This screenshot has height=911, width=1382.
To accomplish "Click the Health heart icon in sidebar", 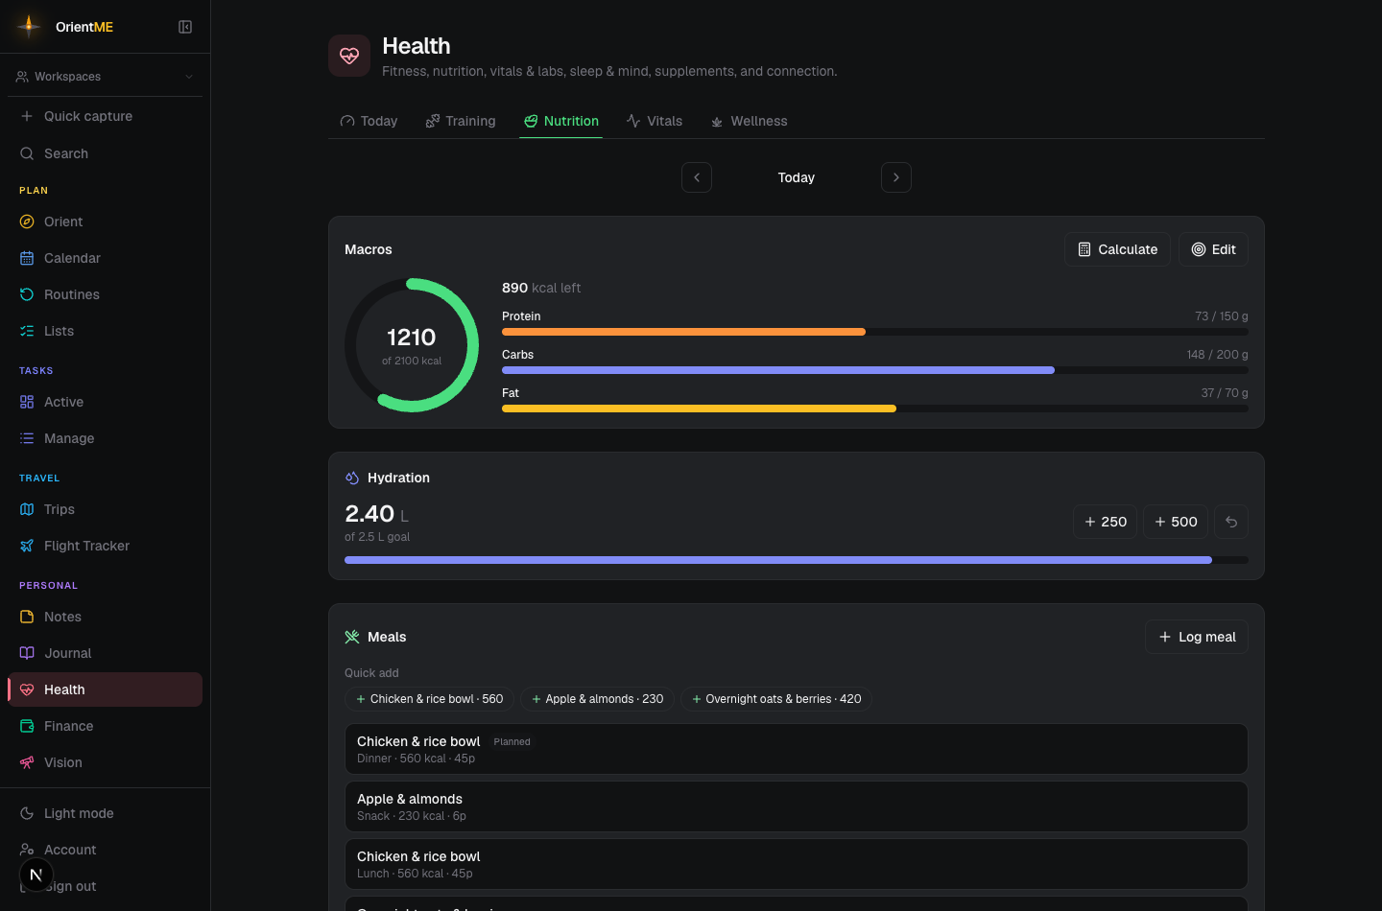I will 27,689.
